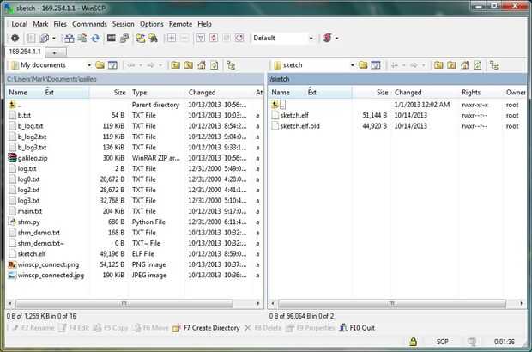Show remote directory tree icon
Image resolution: width=532 pixels, height=352 pixels.
[x=494, y=65]
